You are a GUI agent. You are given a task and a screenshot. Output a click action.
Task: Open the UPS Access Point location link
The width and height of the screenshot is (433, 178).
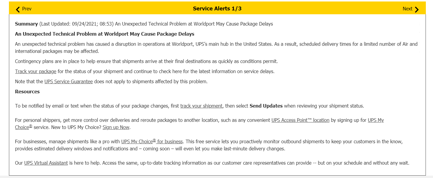pyautogui.click(x=300, y=120)
